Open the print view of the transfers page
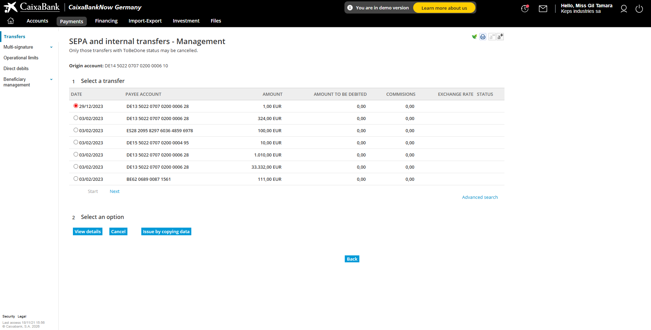 tap(483, 36)
